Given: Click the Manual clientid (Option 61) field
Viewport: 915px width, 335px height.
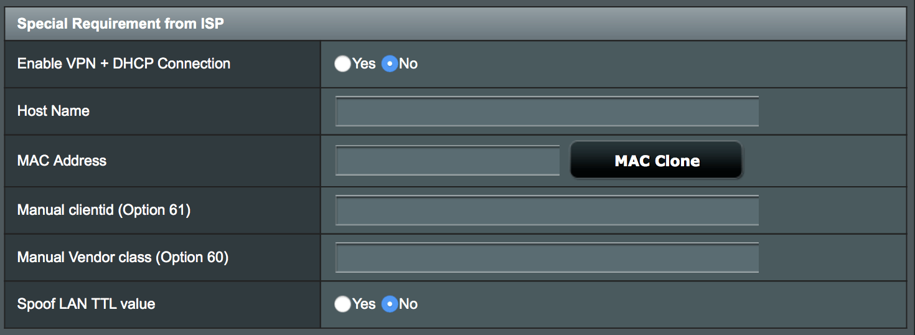Looking at the screenshot, I should [x=547, y=210].
